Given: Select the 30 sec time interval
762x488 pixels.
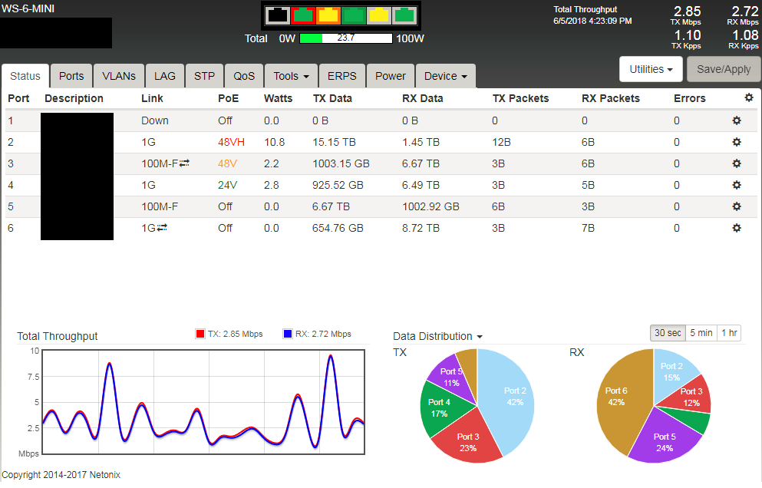Looking at the screenshot, I should (x=668, y=333).
